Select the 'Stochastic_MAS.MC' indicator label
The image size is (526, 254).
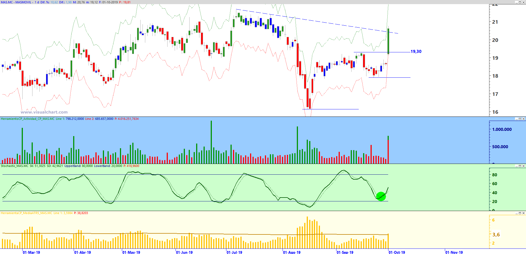15,166
